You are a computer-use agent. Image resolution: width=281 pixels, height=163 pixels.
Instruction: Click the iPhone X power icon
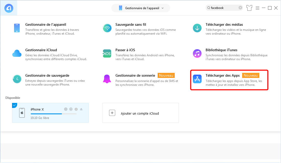pos(71,109)
